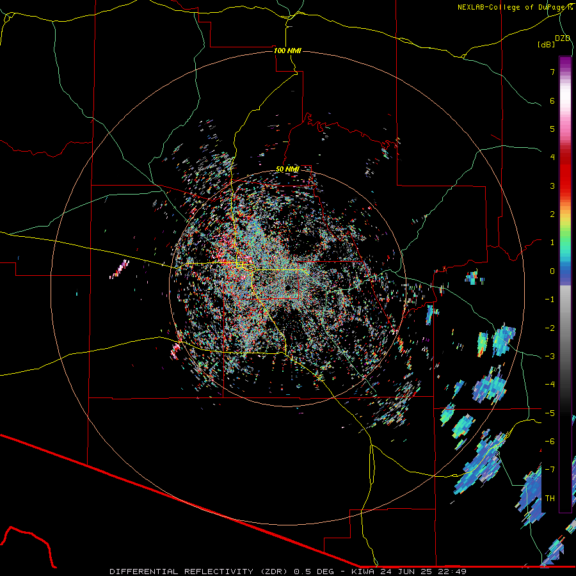
Task: Click the 5 dB value on the scale
Action: (552, 129)
